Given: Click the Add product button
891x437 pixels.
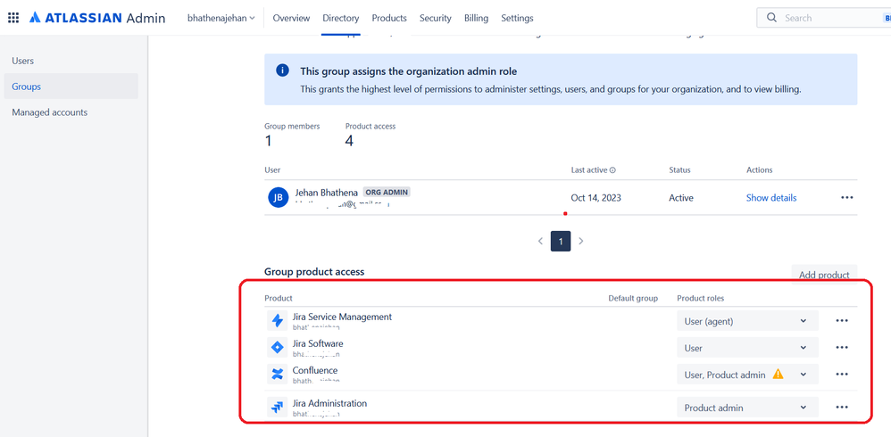Looking at the screenshot, I should tap(824, 274).
